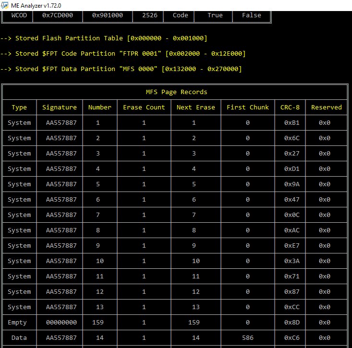Select CRC-8 value 0x8D
This screenshot has height=348, width=352.
tap(292, 323)
